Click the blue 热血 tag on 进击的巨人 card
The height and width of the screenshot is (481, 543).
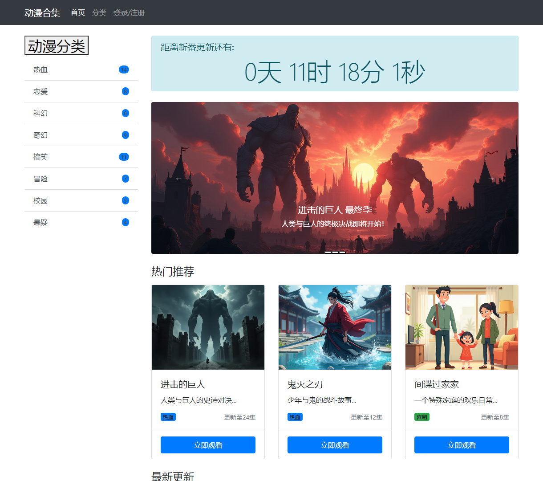(168, 417)
